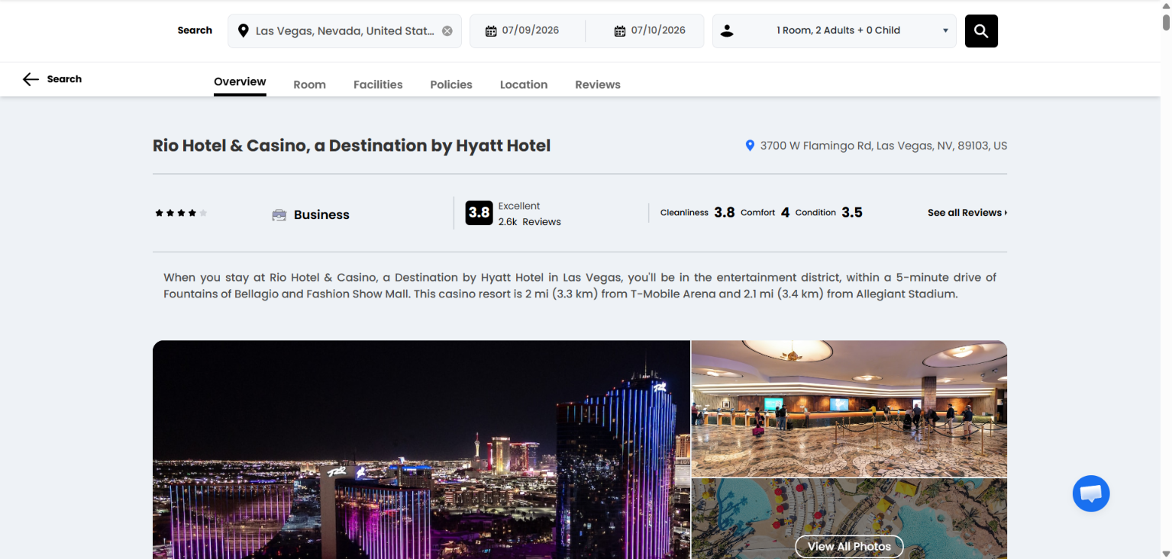This screenshot has width=1172, height=559.
Task: Click the Comfort 4 rating
Action: [765, 213]
